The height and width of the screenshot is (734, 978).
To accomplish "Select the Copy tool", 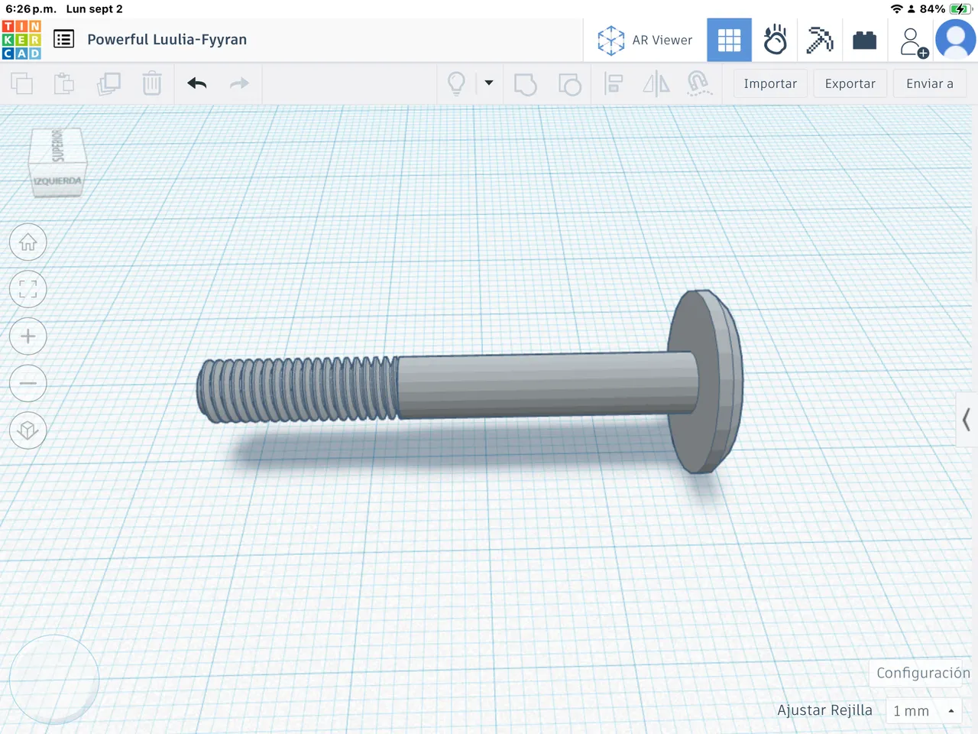I will (21, 83).
